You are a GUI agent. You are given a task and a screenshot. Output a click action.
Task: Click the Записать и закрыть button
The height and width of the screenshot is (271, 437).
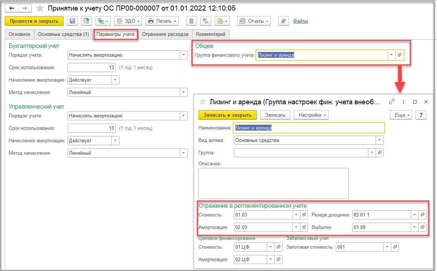point(227,115)
